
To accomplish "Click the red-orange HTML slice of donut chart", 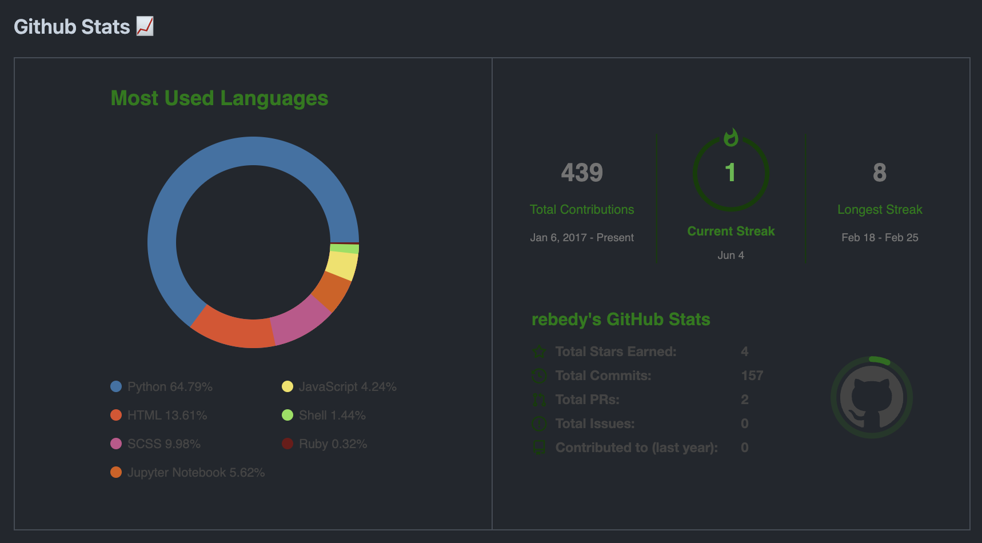I will (234, 331).
